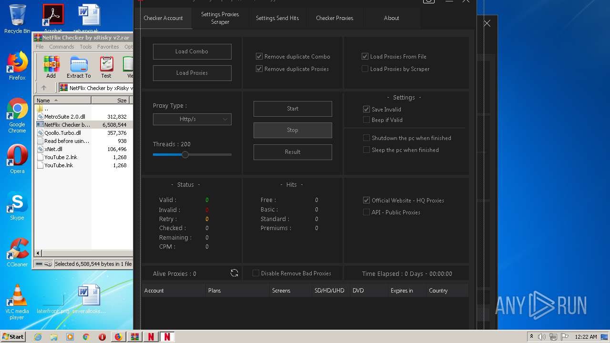Click WinRAR horizontal scrollbar left arrow
The width and height of the screenshot is (610, 343).
[x=38, y=253]
